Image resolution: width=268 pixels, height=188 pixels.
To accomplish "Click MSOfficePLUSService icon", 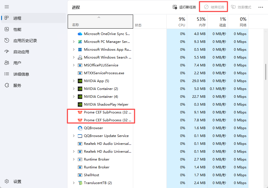I will point(80,65).
